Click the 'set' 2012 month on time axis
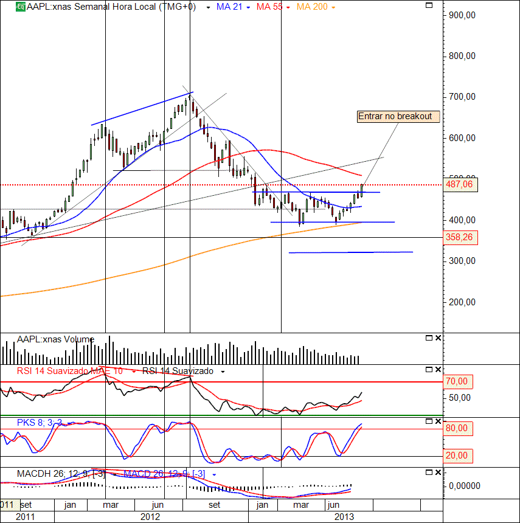This screenshot has width=520, height=523. [x=214, y=505]
